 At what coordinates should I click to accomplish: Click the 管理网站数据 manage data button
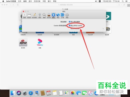click(x=75, y=29)
